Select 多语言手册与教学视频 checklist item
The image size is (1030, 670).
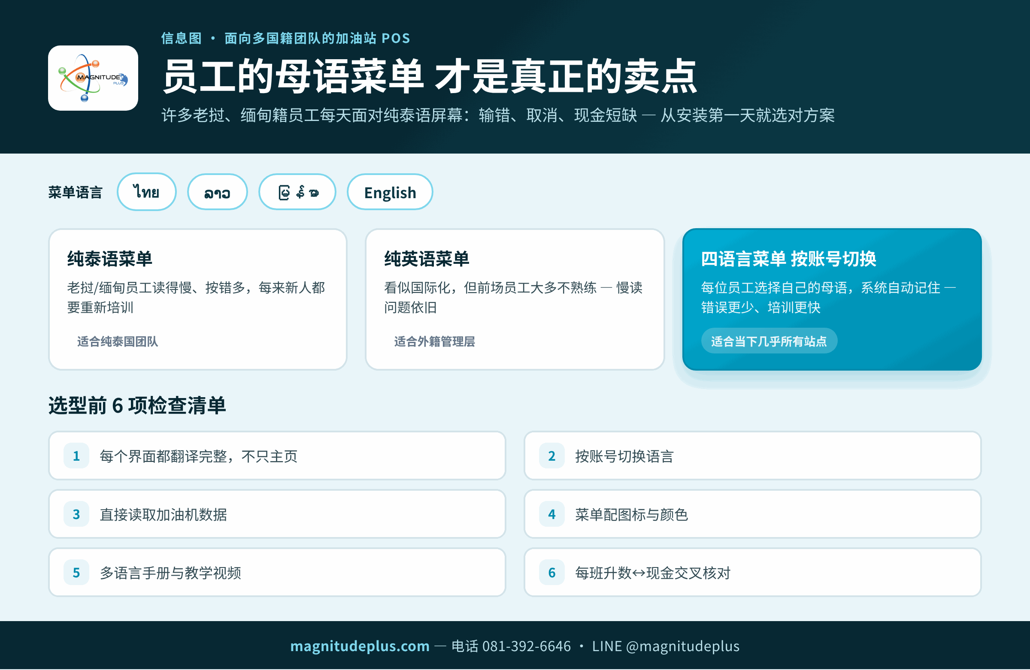click(277, 573)
